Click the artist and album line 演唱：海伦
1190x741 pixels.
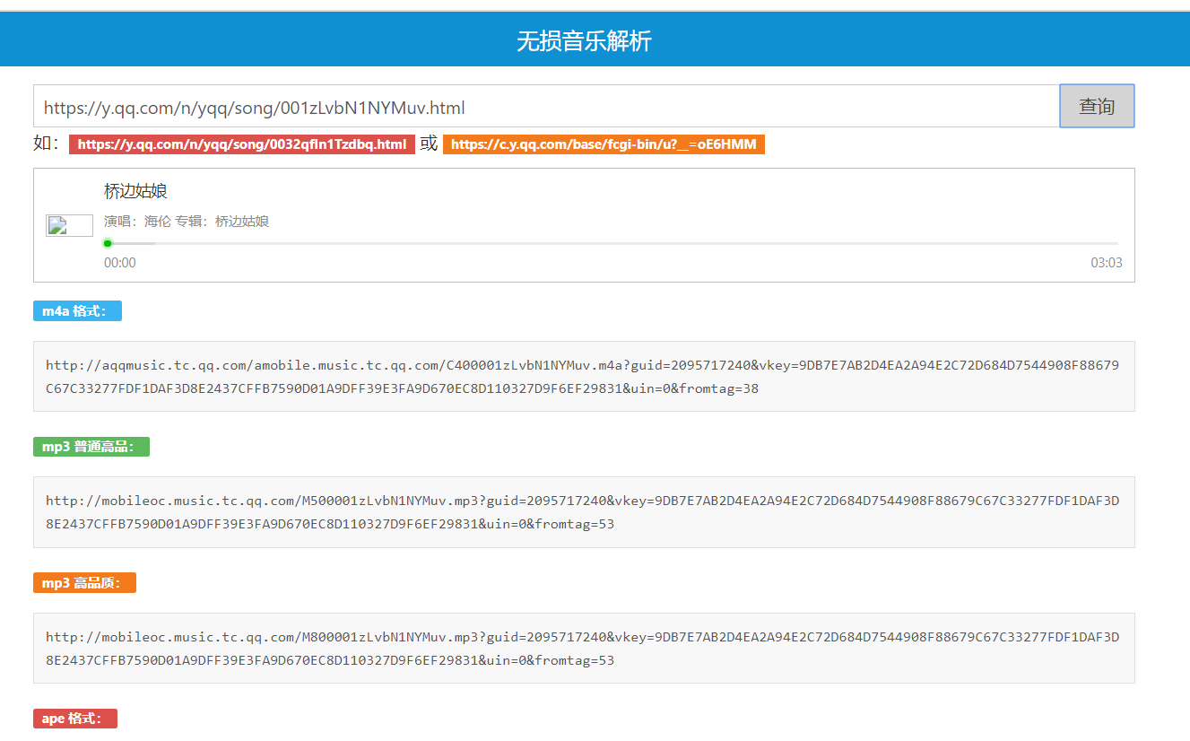click(187, 222)
